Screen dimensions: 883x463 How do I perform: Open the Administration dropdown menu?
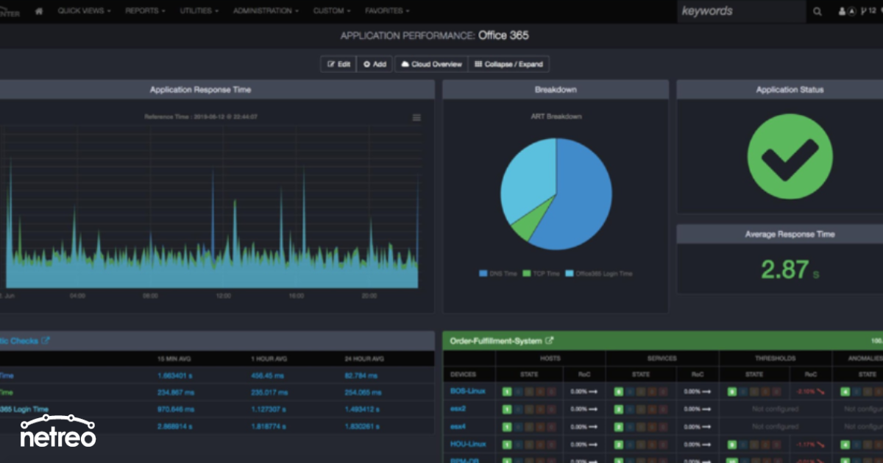pyautogui.click(x=266, y=11)
